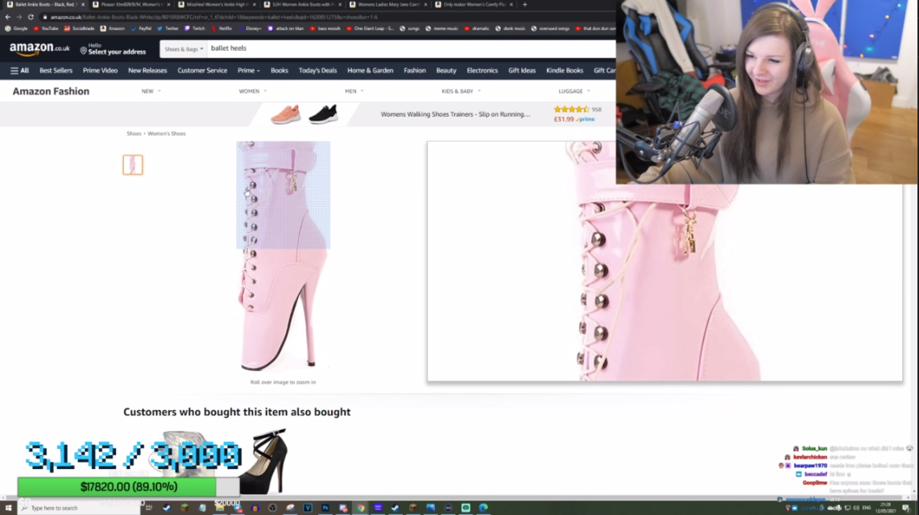This screenshot has width=919, height=515.
Task: Open the Windows Start menu
Action: (x=8, y=508)
